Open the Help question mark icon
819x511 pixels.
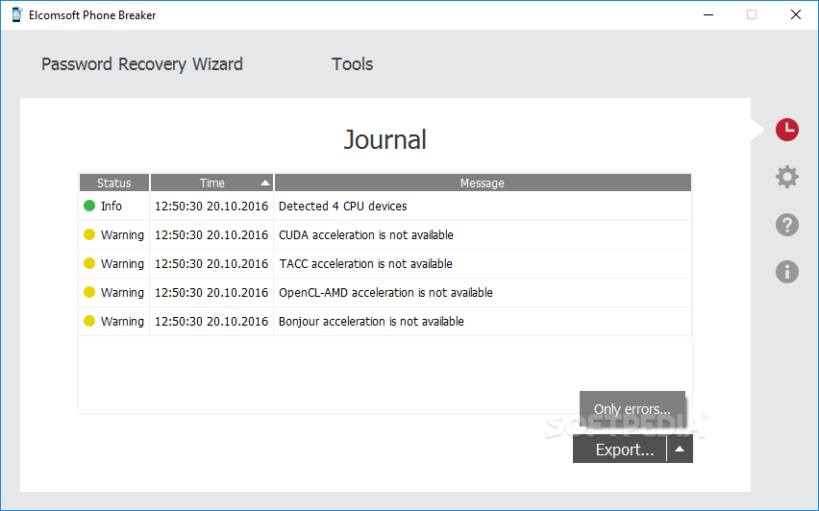tap(786, 225)
